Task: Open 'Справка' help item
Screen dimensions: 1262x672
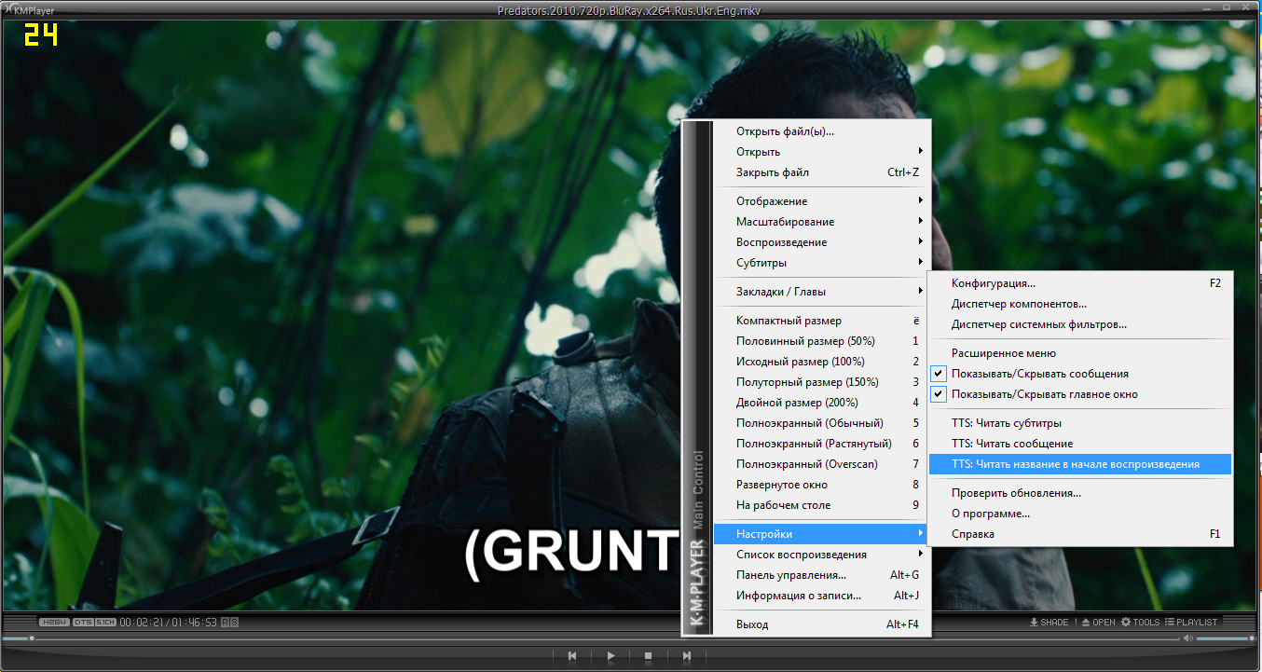Action: 1080,534
